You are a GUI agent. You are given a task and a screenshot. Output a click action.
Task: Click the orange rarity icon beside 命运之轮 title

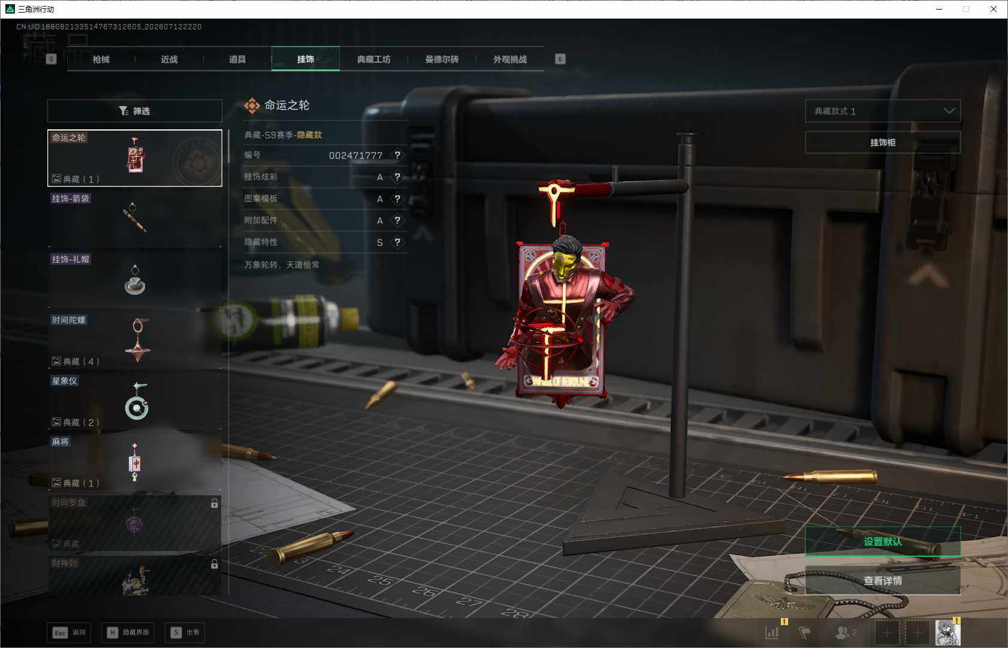tap(252, 106)
